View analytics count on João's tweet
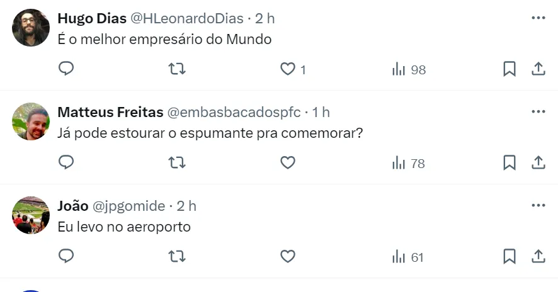 pyautogui.click(x=408, y=257)
